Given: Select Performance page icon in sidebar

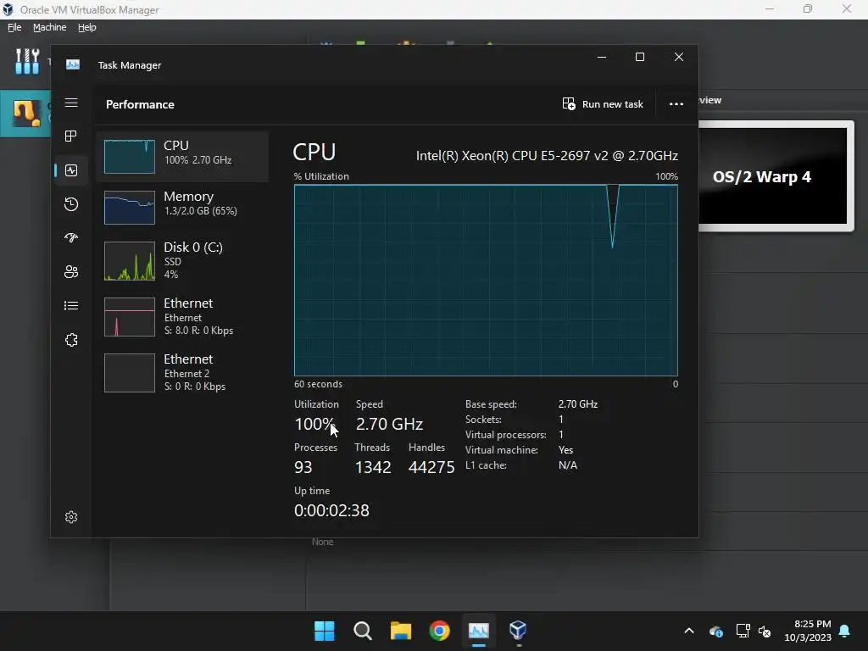Looking at the screenshot, I should (71, 170).
